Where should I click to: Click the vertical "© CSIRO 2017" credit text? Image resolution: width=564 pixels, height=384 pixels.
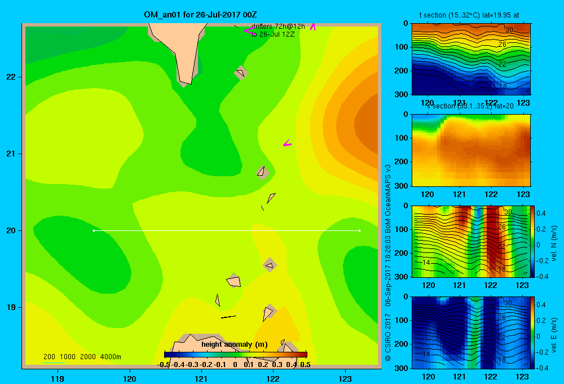pyautogui.click(x=388, y=338)
